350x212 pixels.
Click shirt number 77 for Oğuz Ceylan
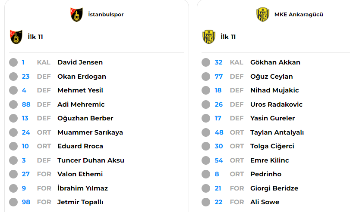(x=219, y=77)
